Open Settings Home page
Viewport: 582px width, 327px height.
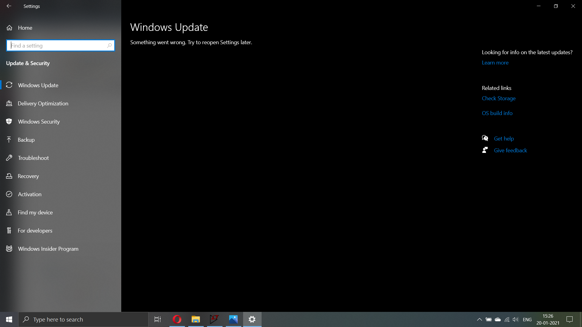point(61,28)
